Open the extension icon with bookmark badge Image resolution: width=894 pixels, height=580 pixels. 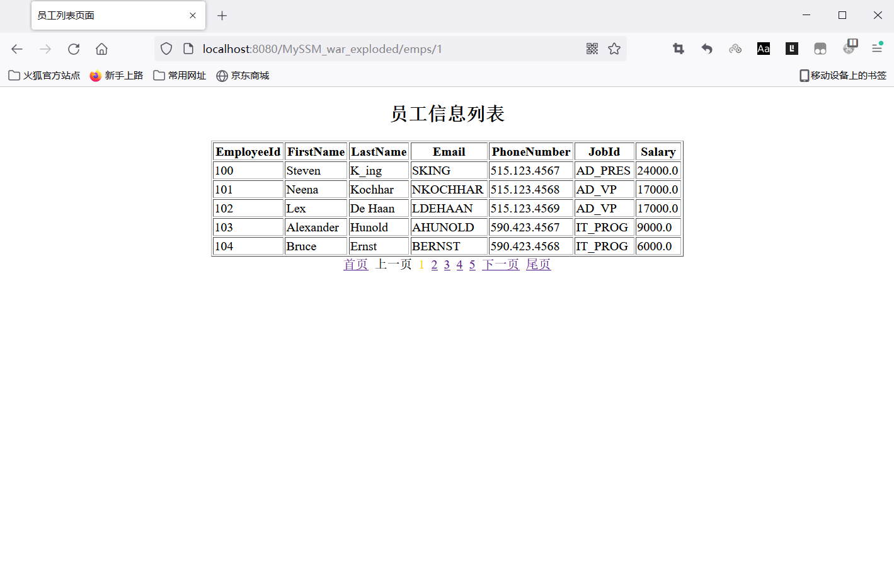coord(850,47)
